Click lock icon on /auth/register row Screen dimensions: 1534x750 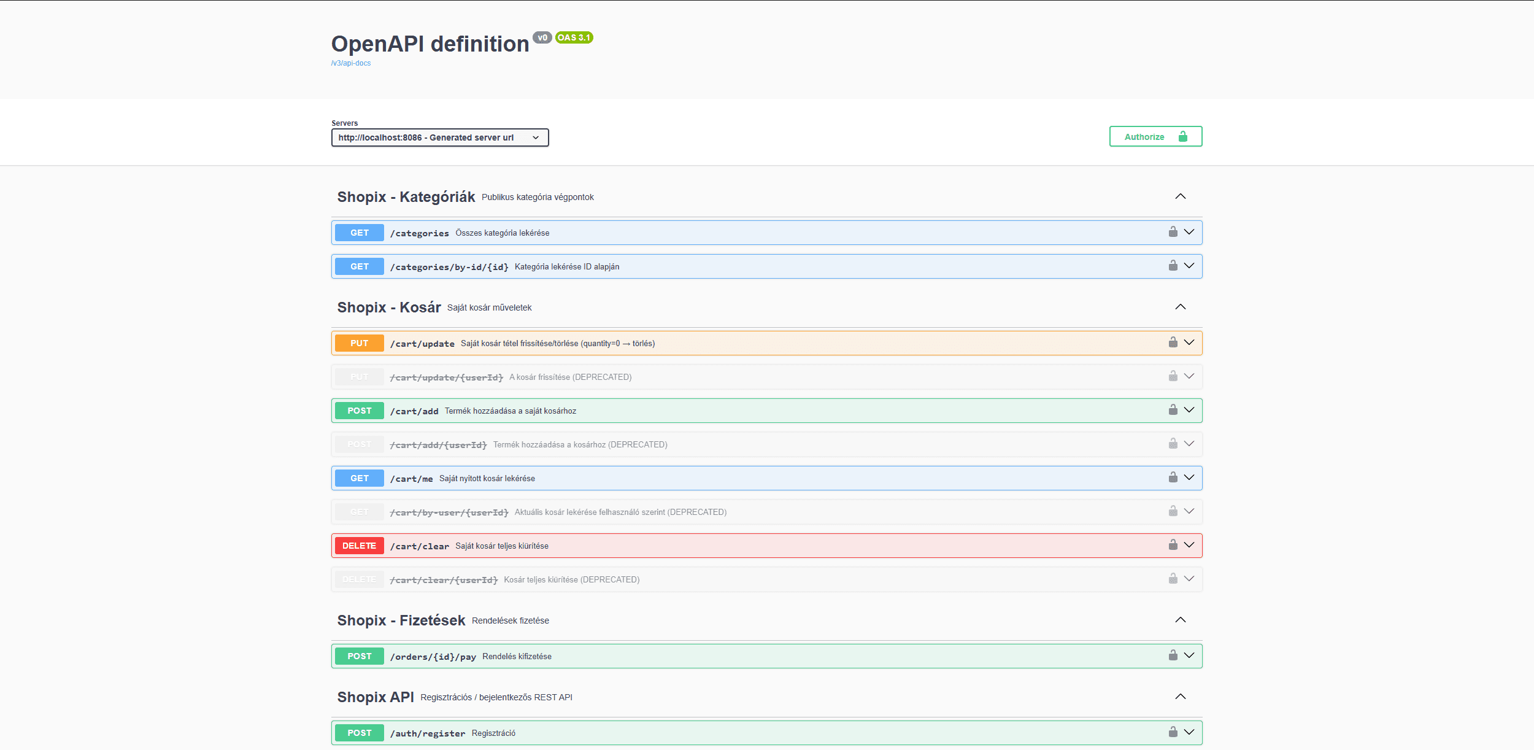(1173, 732)
